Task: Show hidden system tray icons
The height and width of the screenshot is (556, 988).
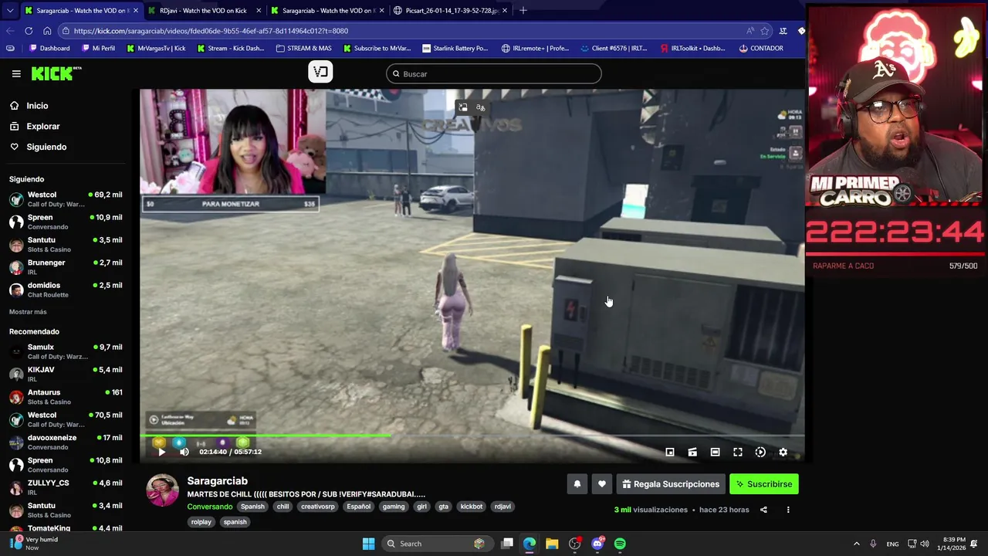Action: click(x=856, y=544)
